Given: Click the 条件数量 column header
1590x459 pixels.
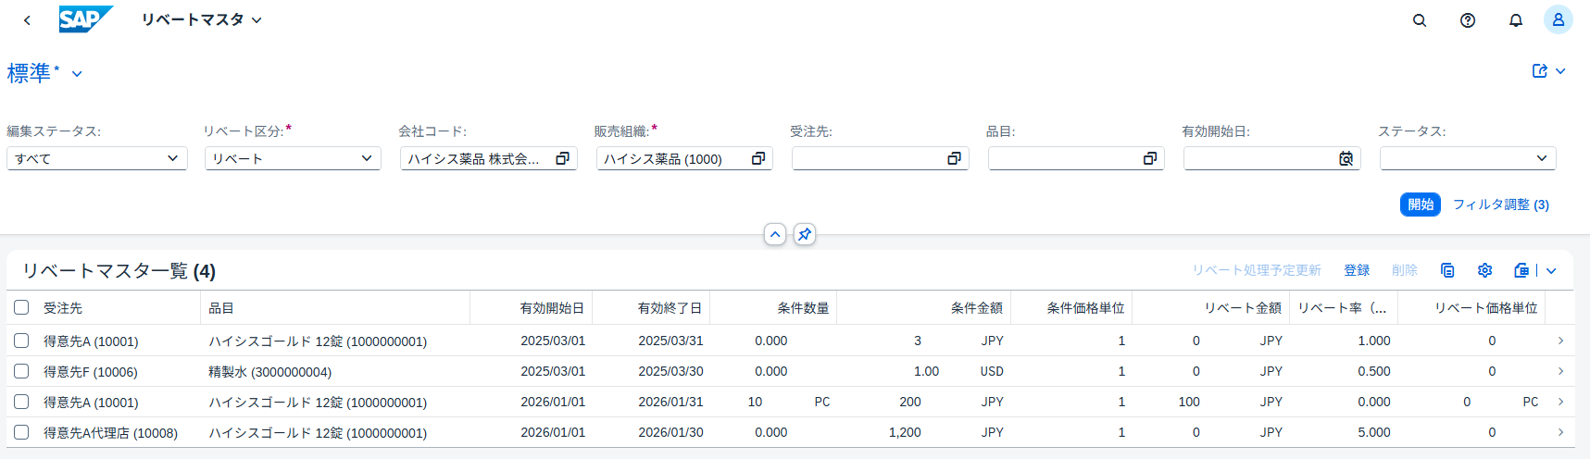Looking at the screenshot, I should coord(773,307).
